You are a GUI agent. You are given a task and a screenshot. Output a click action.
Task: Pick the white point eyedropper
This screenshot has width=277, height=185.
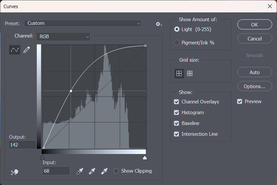(x=104, y=171)
